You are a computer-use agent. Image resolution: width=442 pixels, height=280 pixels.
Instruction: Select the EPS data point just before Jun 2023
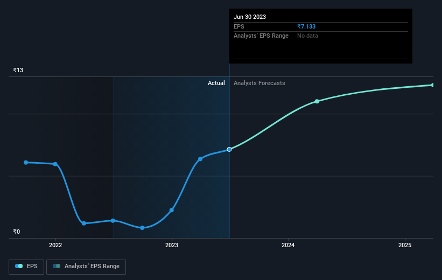(200, 159)
